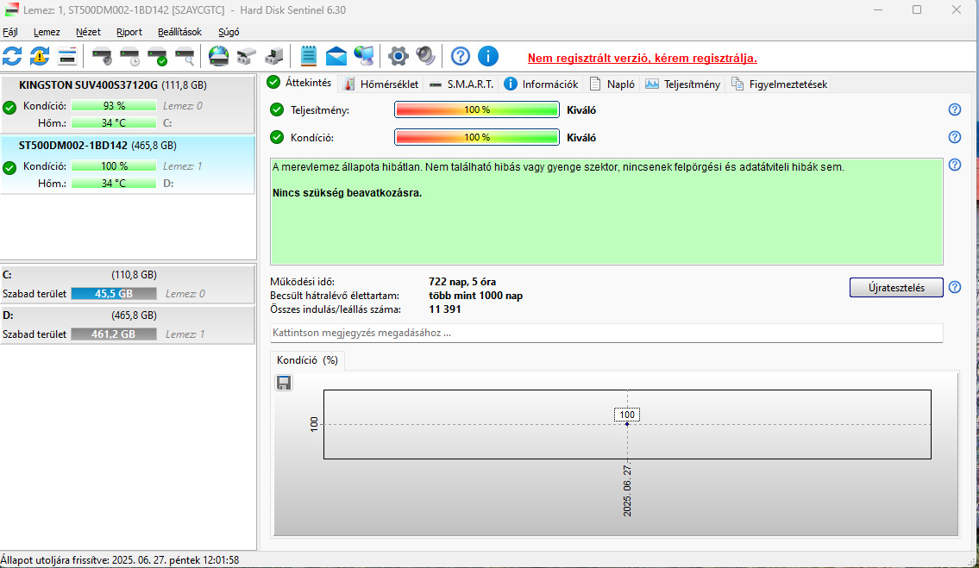Click the D: free space 461,2 GB bar

(114, 334)
